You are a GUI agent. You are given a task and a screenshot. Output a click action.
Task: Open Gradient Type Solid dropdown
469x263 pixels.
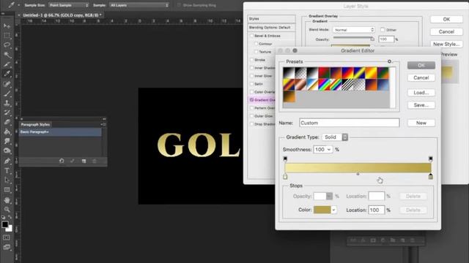pos(335,137)
